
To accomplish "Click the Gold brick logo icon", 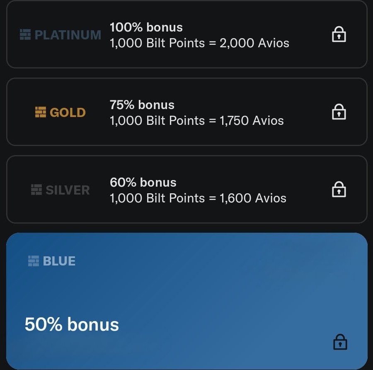I will pyautogui.click(x=41, y=112).
